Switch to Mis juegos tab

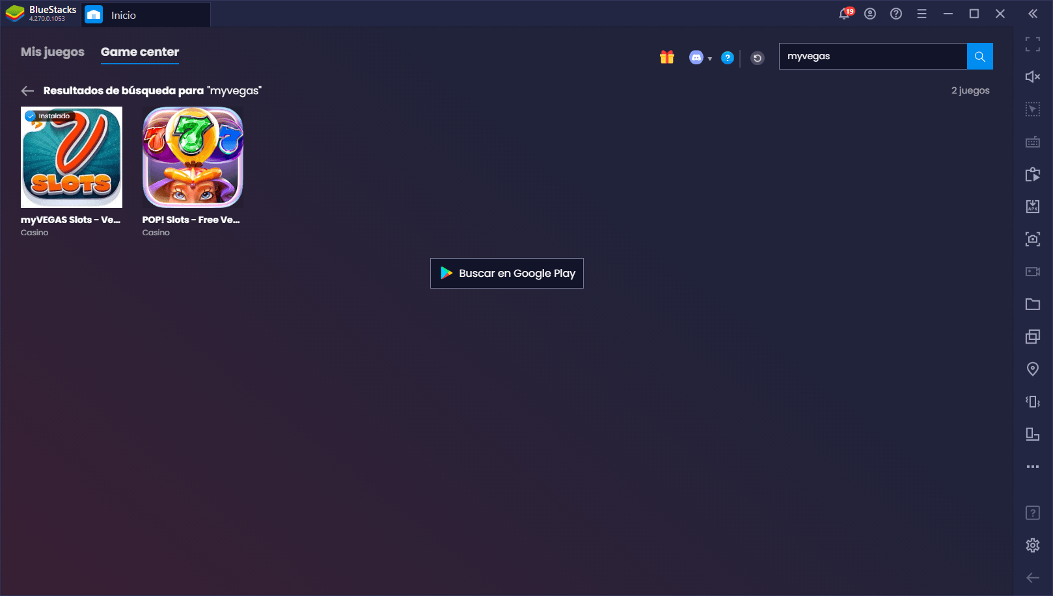pos(53,52)
